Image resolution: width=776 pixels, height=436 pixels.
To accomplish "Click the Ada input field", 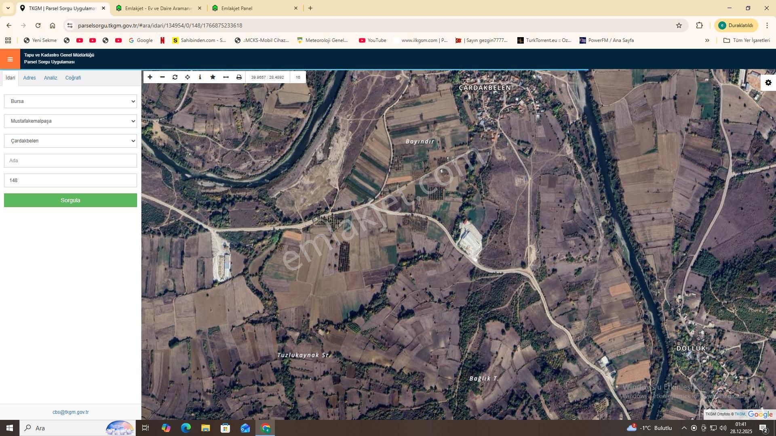I will tap(70, 161).
